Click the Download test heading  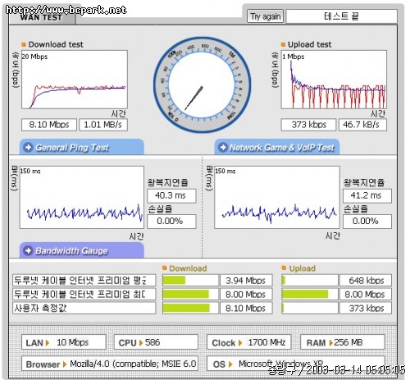(56, 44)
